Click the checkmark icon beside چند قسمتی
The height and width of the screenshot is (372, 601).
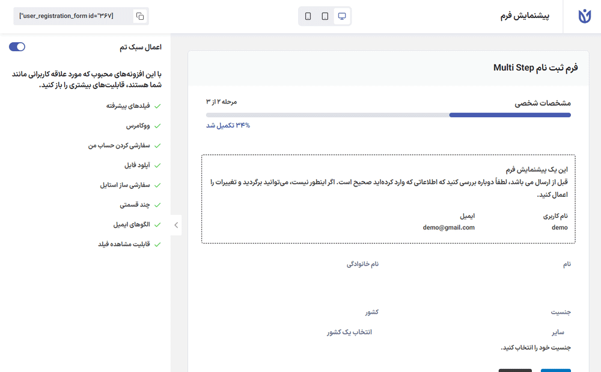[157, 205]
